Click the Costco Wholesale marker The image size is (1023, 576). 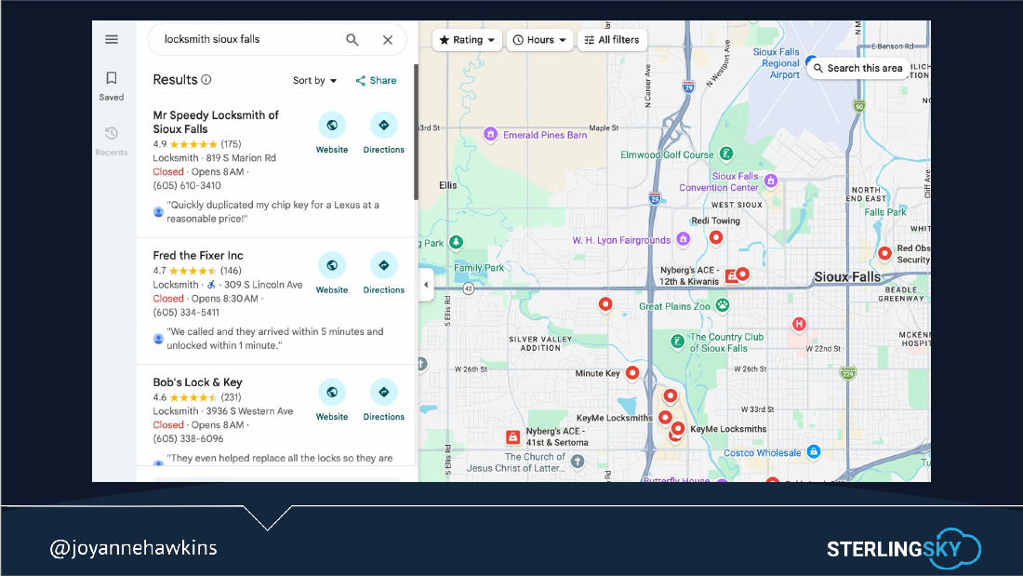pyautogui.click(x=814, y=451)
